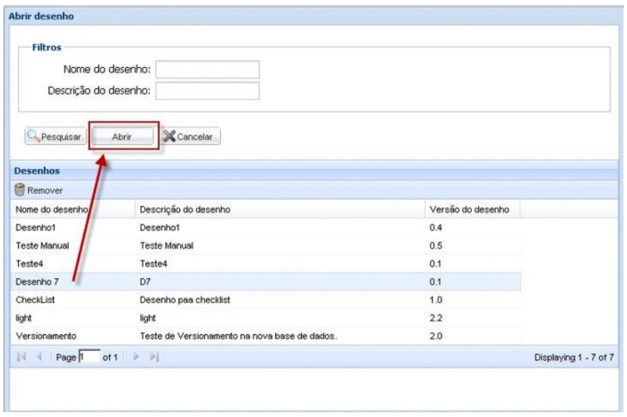Image resolution: width=627 pixels, height=417 pixels.
Task: Go to previous page arrow
Action: point(38,357)
